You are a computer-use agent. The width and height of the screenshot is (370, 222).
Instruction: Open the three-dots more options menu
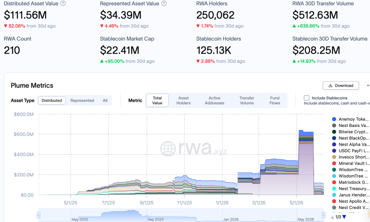click(x=368, y=85)
